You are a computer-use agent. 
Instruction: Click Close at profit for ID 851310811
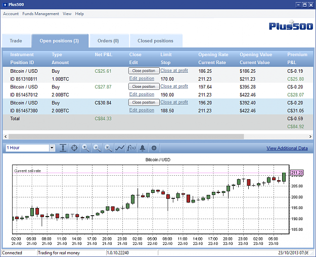tap(174, 71)
